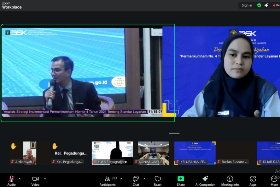The height and width of the screenshot is (187, 280).
Task: Click the divider handle above the thumbnail strip
Action: pyautogui.click(x=174, y=133)
